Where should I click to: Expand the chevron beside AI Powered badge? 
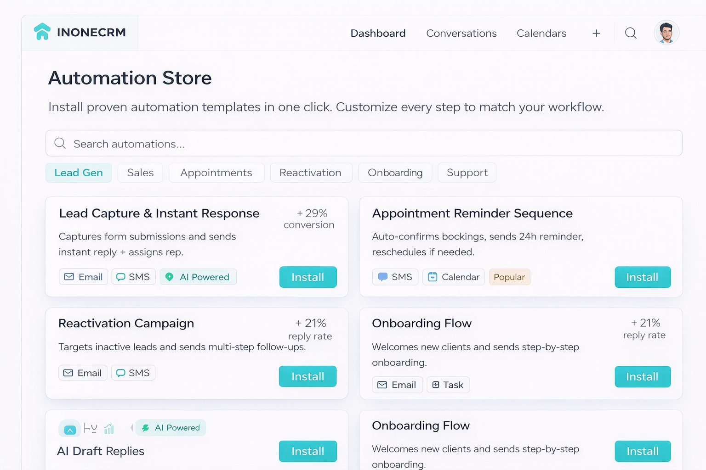[x=132, y=428]
